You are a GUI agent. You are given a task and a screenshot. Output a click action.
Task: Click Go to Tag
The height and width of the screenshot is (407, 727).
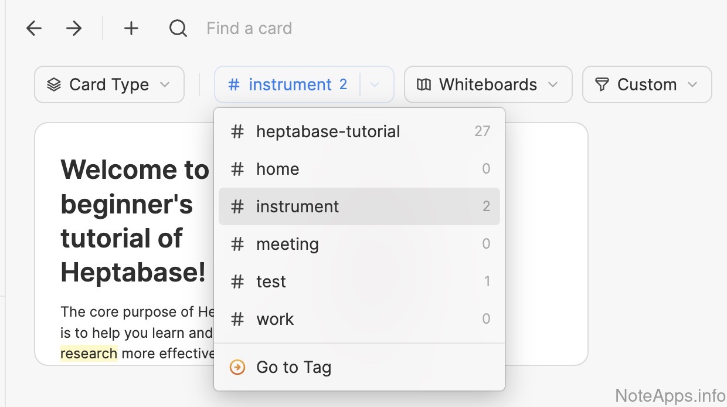click(x=294, y=368)
